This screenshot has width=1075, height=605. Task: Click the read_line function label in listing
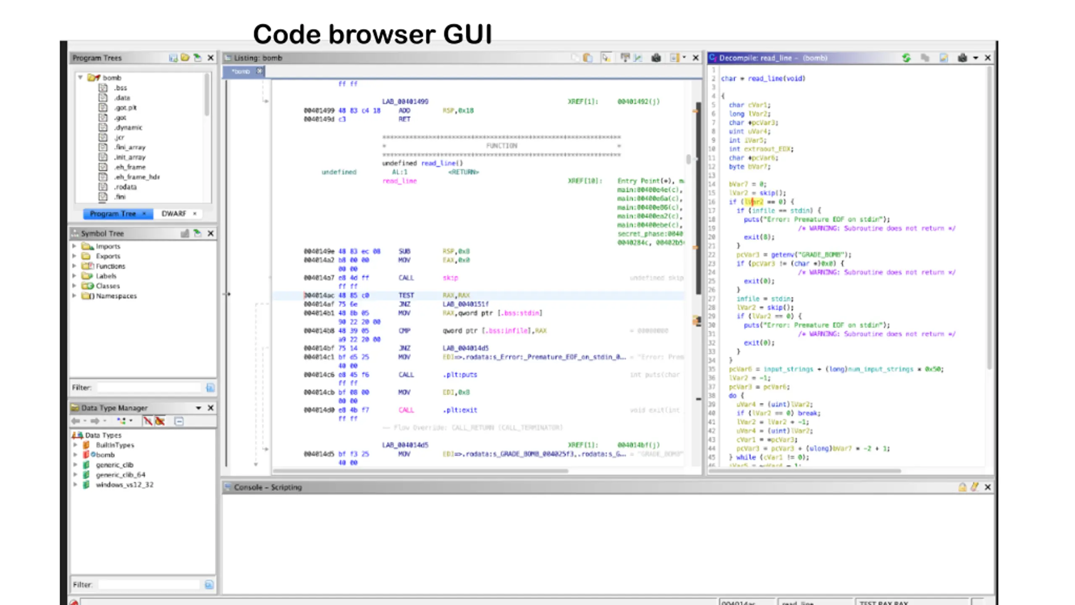tap(399, 181)
